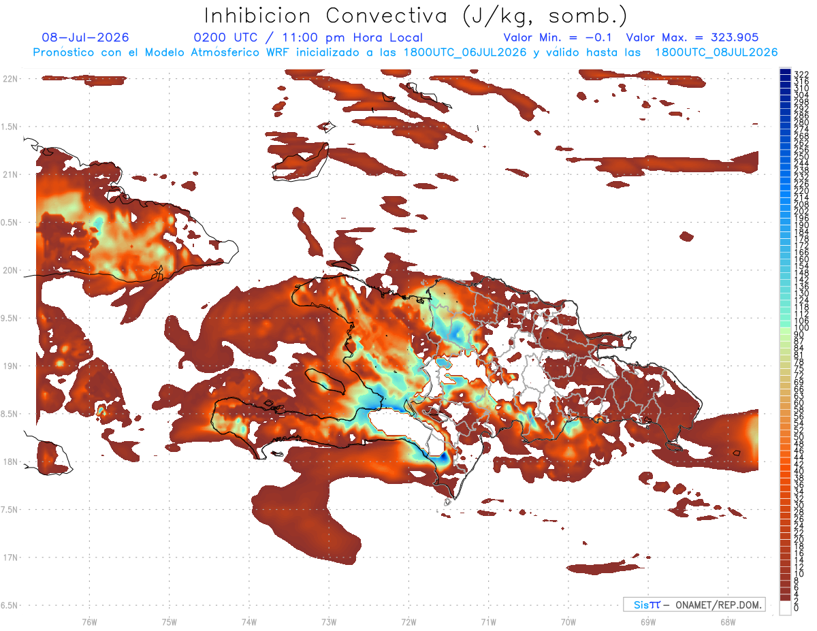
Task: Click the '69W' longitude label
Action: coord(648,621)
